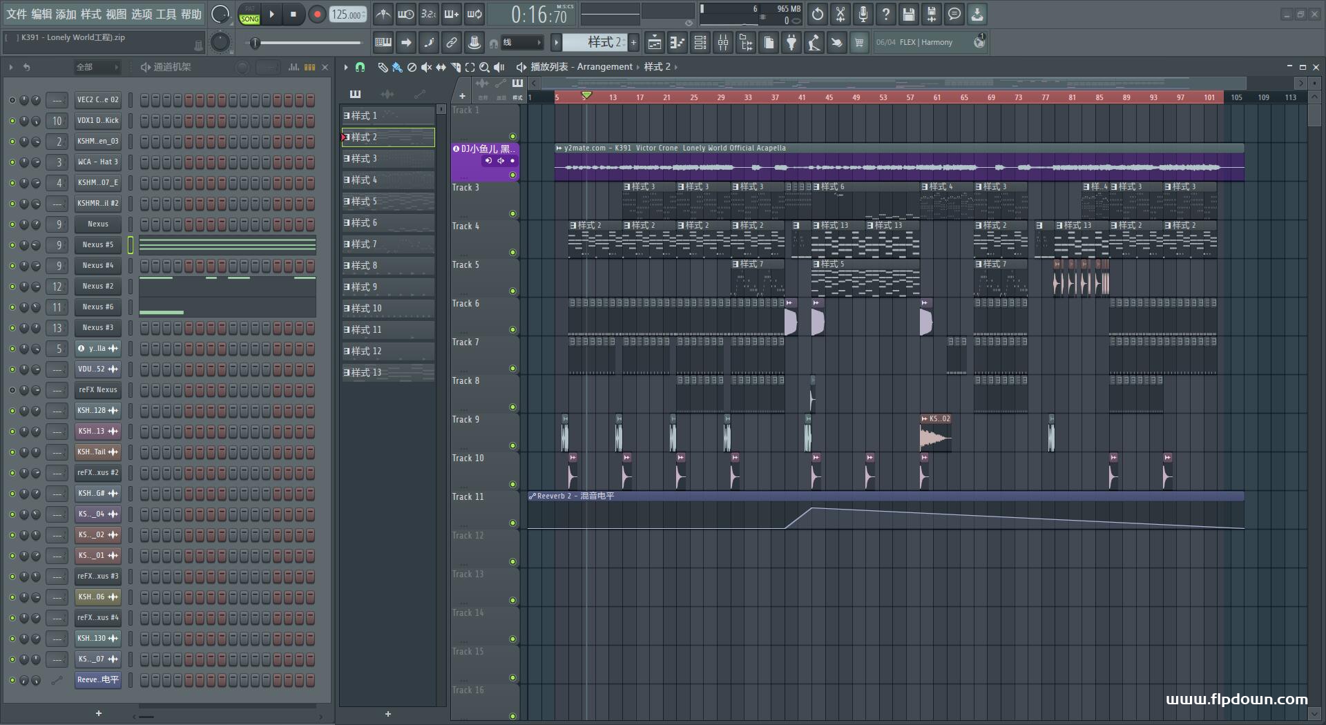
Task: Open the playlist options menu arrow
Action: click(x=346, y=67)
